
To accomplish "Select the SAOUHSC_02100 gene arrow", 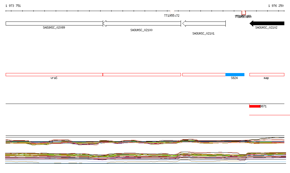I will coord(142,24).
